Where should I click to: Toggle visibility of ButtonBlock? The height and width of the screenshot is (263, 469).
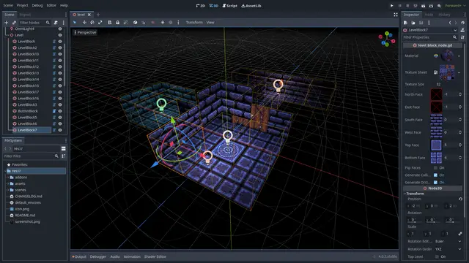tap(60, 111)
